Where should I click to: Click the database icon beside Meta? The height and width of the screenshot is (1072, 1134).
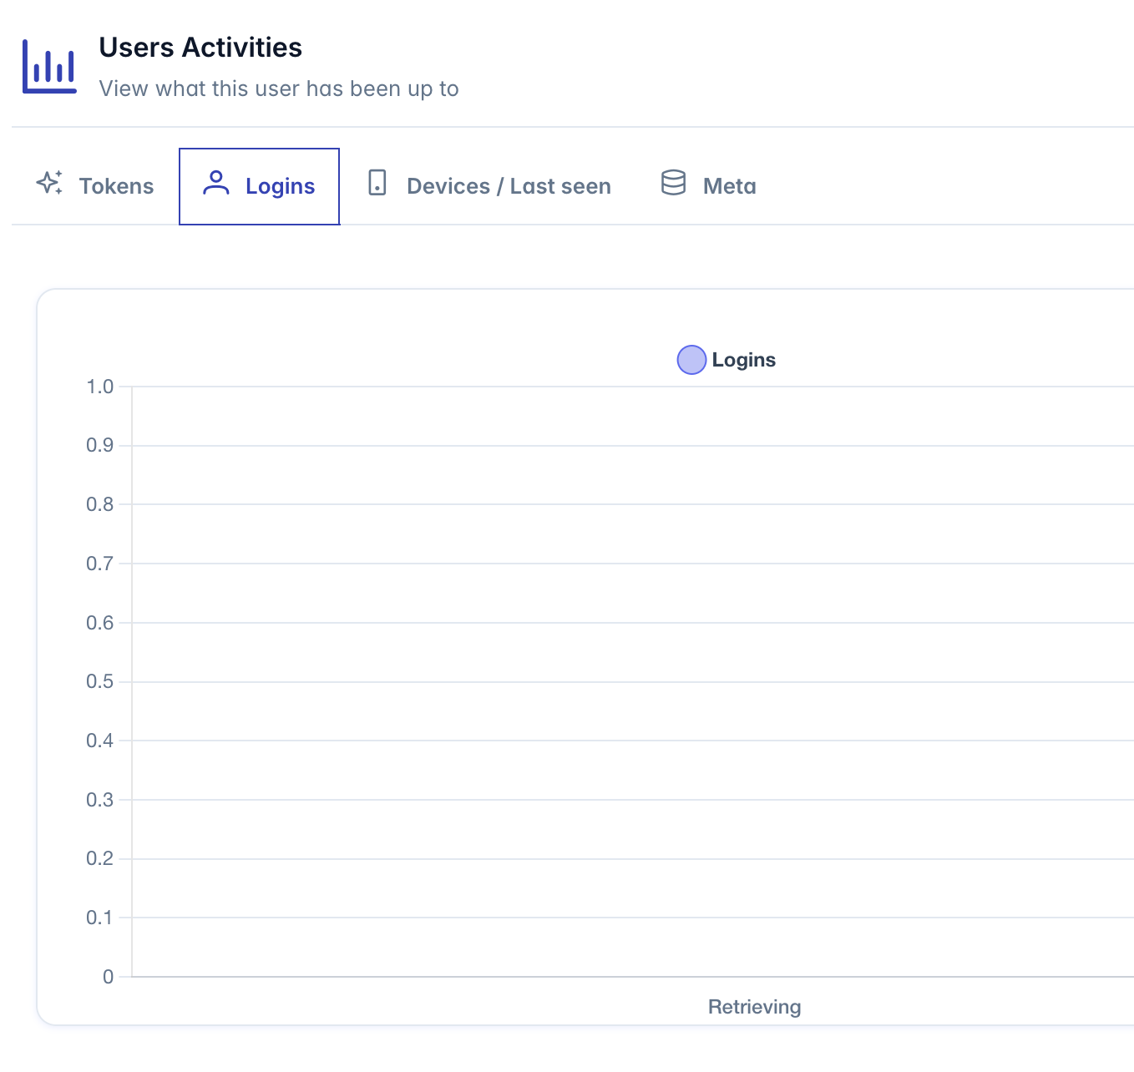coord(673,183)
